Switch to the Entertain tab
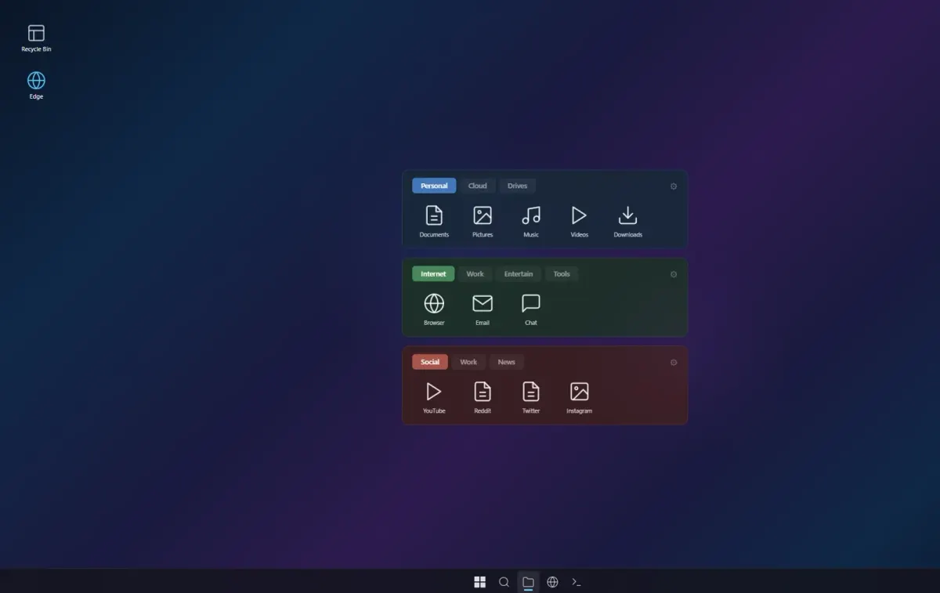Screen dimensions: 940x593 519,274
